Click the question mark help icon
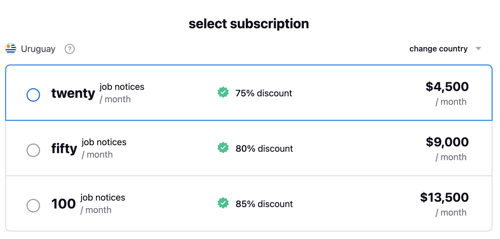The height and width of the screenshot is (239, 500). [x=70, y=49]
